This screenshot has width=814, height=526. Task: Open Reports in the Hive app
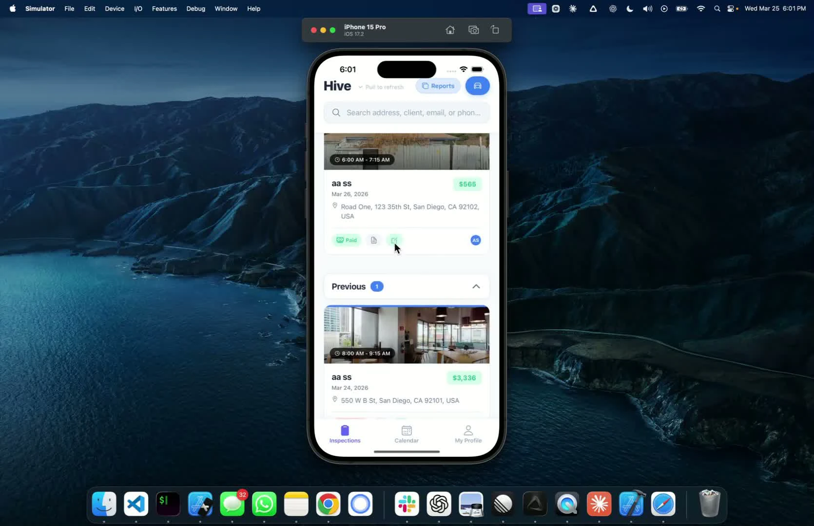click(x=438, y=86)
